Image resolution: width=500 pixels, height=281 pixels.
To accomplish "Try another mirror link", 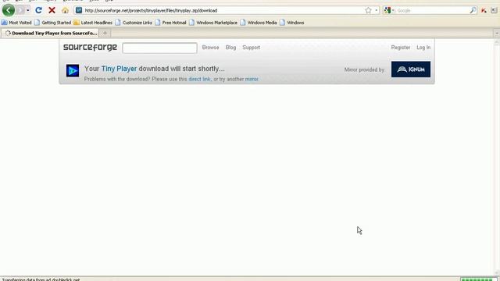I will coord(252,79).
